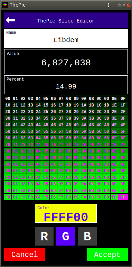Edit the Name field containing Libdem
This screenshot has width=132, height=267.
(66, 38)
